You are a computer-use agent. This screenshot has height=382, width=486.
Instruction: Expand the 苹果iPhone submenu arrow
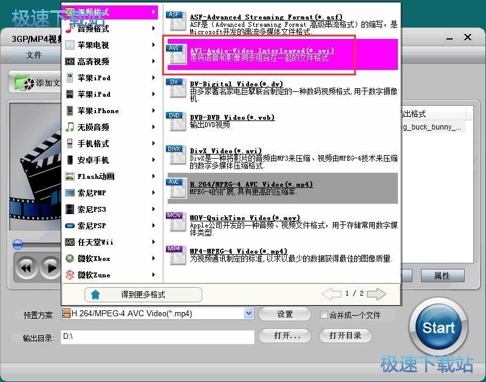click(x=154, y=111)
